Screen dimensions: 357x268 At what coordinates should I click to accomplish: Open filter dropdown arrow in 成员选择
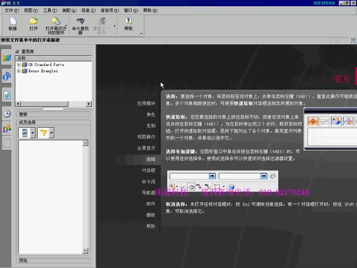click(52, 133)
